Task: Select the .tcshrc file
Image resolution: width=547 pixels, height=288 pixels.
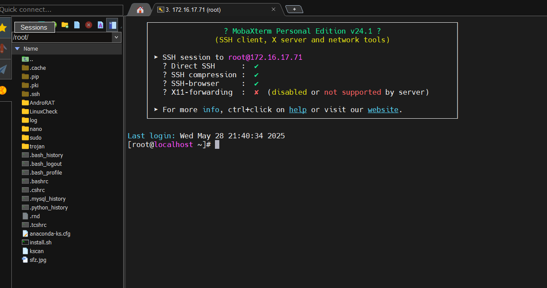Action: click(x=34, y=225)
